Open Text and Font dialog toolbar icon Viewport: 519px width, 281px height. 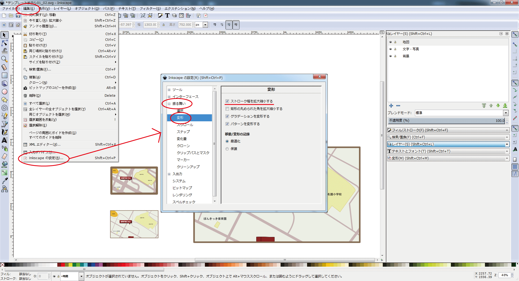click(167, 16)
